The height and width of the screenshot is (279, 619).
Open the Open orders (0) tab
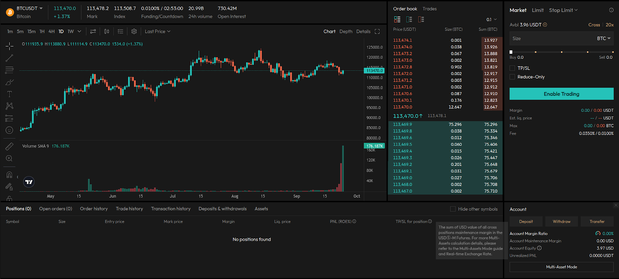(x=56, y=209)
